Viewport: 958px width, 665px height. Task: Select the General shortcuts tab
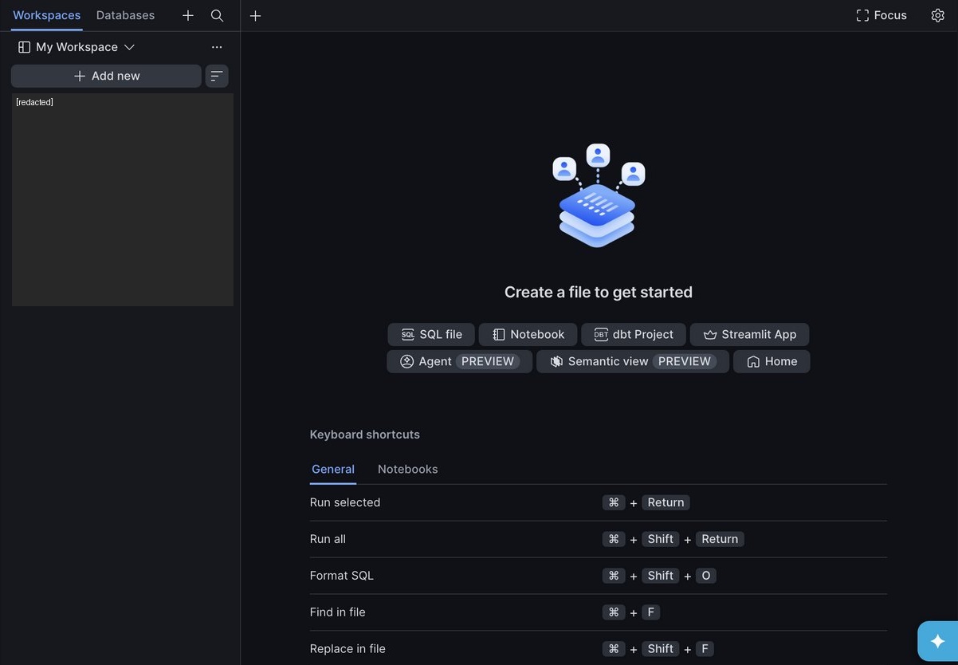click(x=333, y=469)
